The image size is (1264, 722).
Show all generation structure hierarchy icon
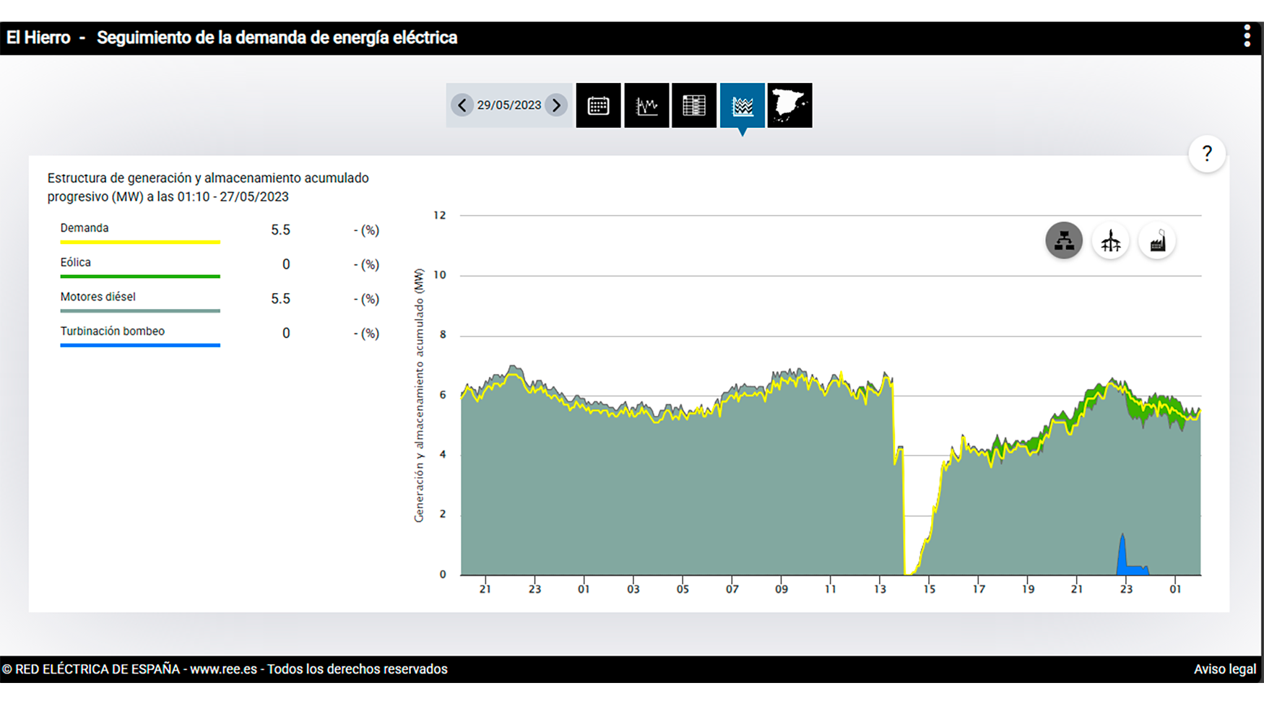point(1064,240)
